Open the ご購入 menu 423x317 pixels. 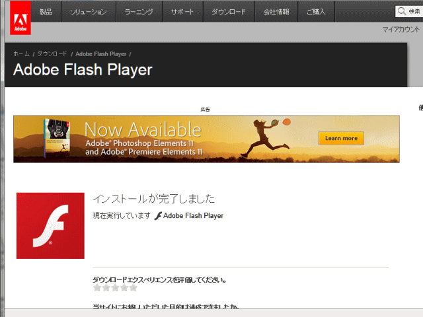(x=316, y=12)
